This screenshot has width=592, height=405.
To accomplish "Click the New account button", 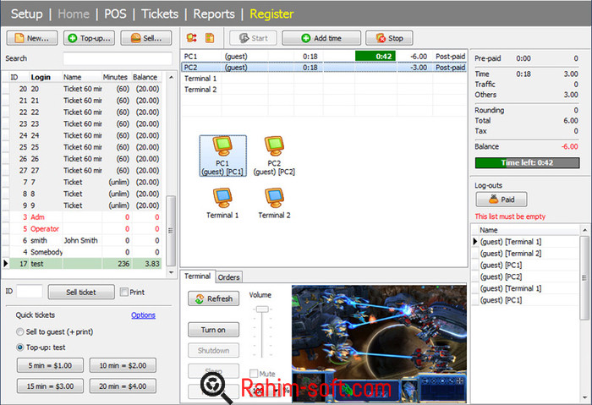I will tap(31, 38).
